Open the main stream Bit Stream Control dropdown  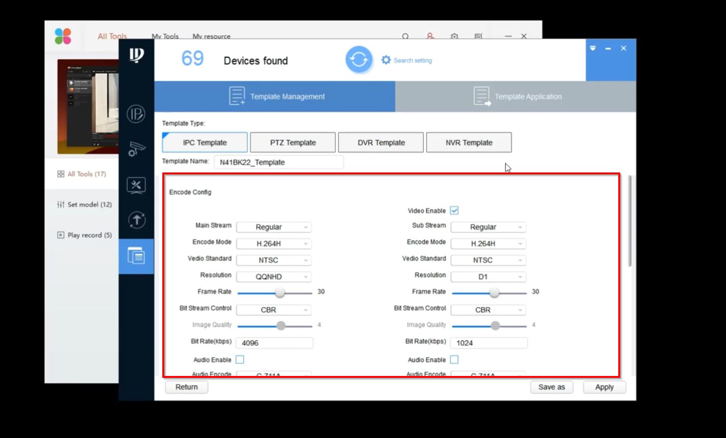coord(274,310)
